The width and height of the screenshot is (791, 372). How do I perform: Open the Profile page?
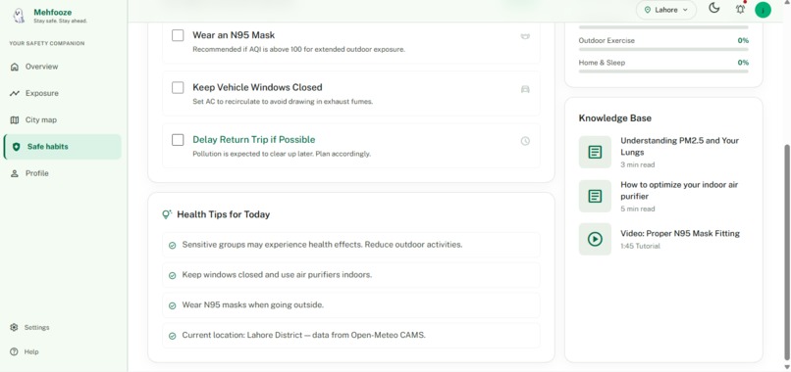[62, 173]
